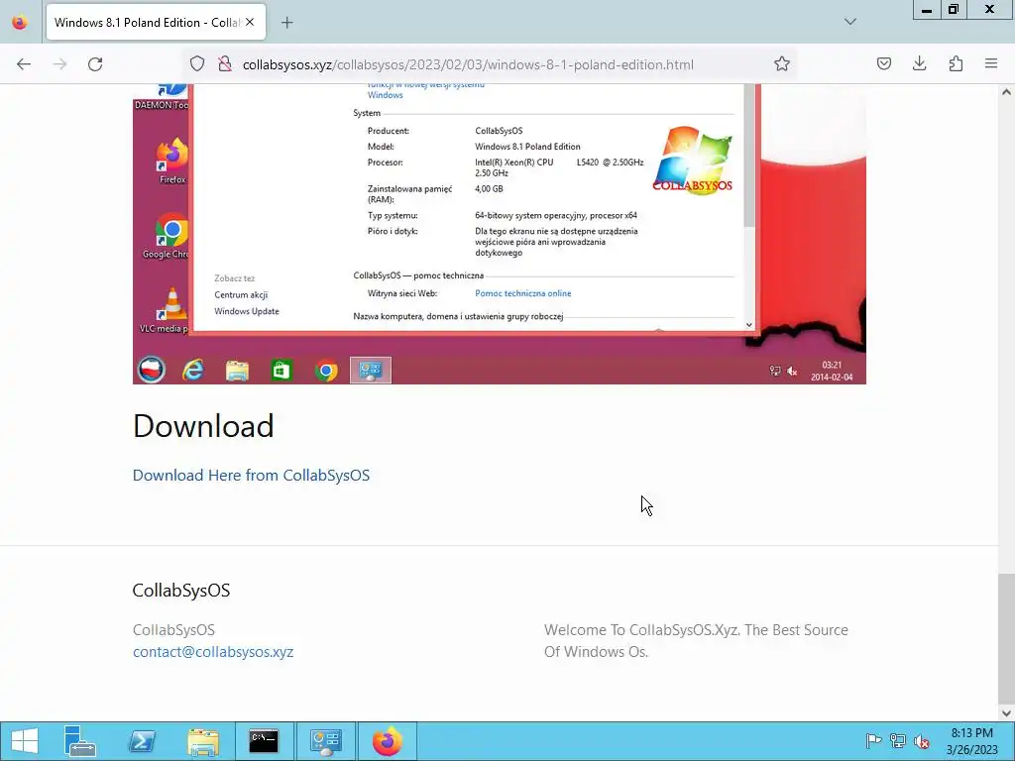Open the Windows Start button

pyautogui.click(x=25, y=741)
